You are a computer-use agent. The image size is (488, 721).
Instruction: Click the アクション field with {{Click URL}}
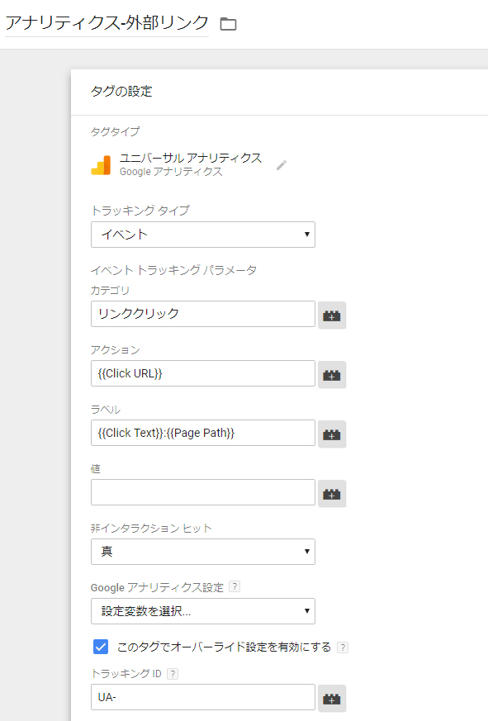tap(203, 373)
